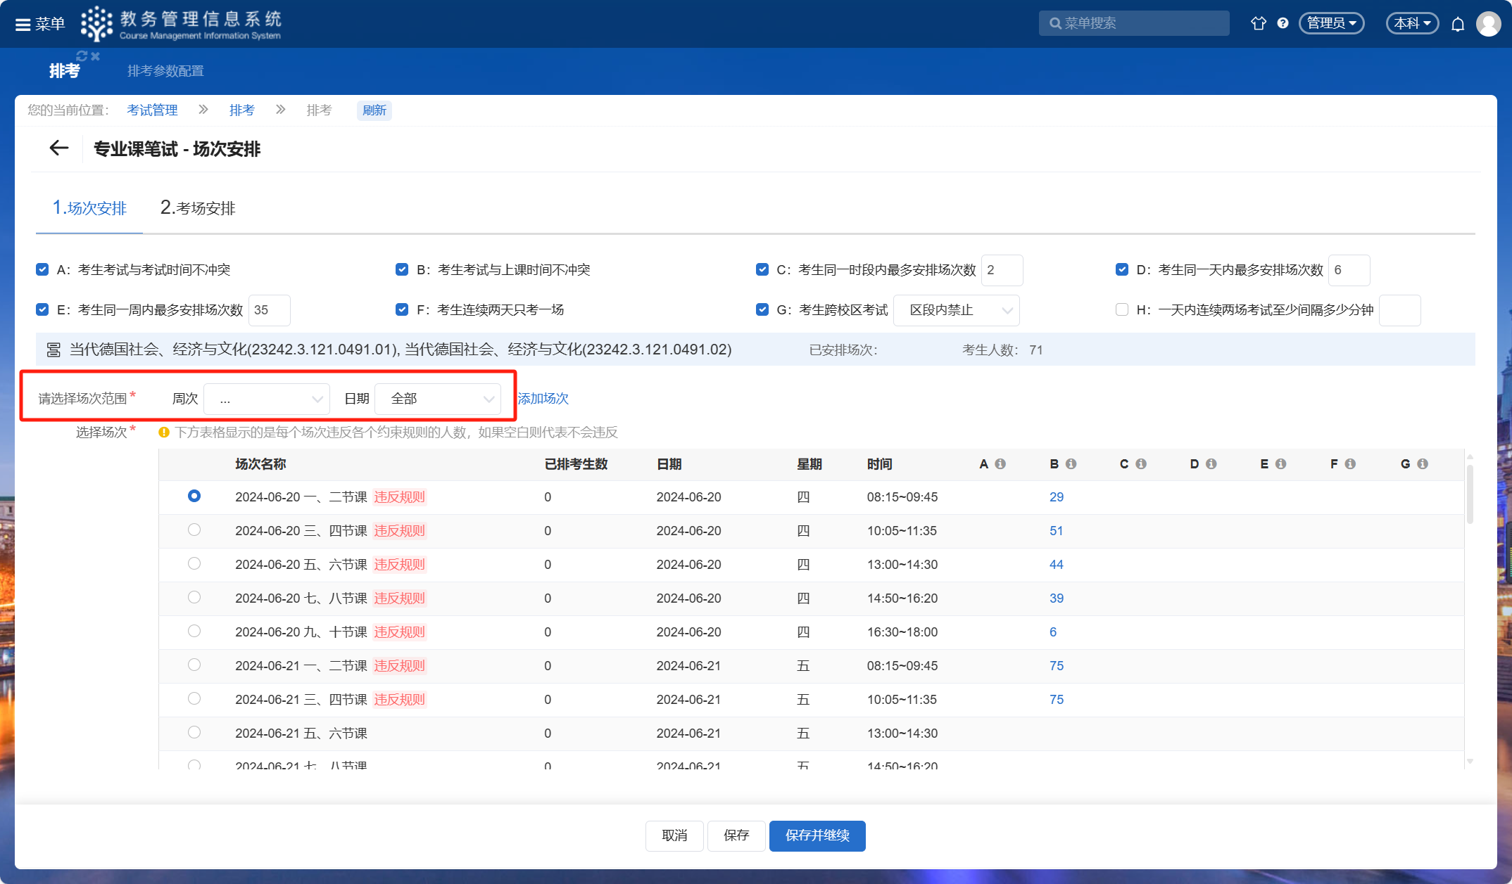The image size is (1512, 884).
Task: Open the 日期 全部 dropdown
Action: pyautogui.click(x=438, y=399)
